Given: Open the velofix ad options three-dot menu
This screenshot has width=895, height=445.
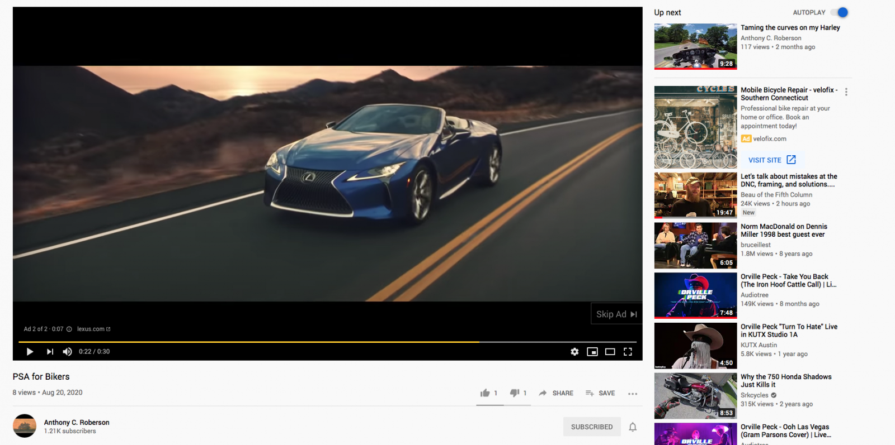Looking at the screenshot, I should coord(846,92).
